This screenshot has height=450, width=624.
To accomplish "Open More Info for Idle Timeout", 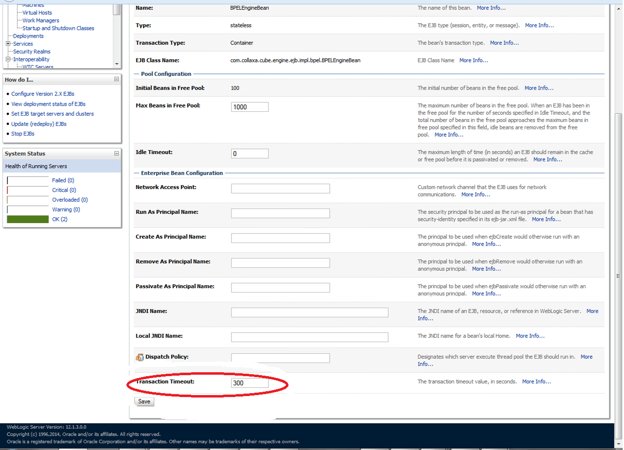I will tap(548, 159).
